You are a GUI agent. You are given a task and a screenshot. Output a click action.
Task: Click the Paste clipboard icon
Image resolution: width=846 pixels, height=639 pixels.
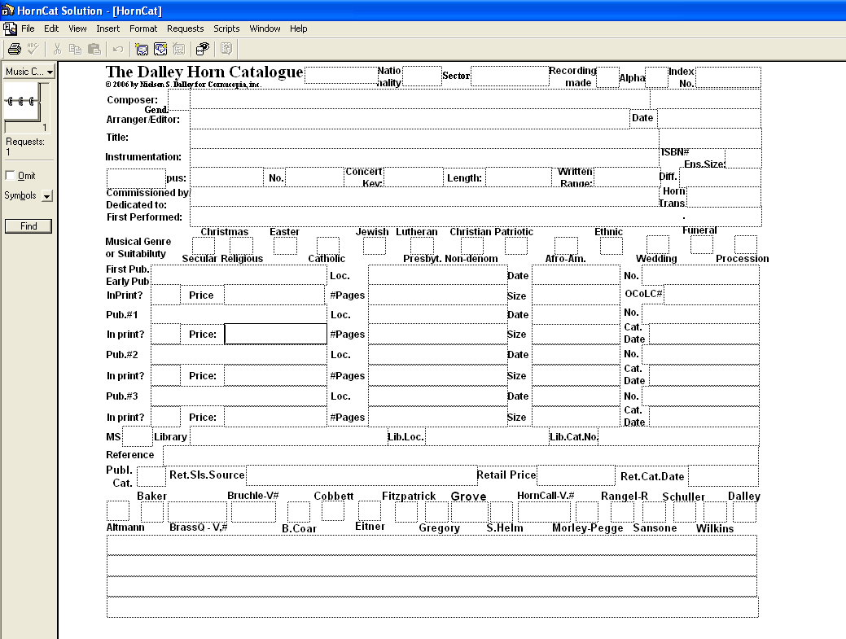click(x=94, y=49)
